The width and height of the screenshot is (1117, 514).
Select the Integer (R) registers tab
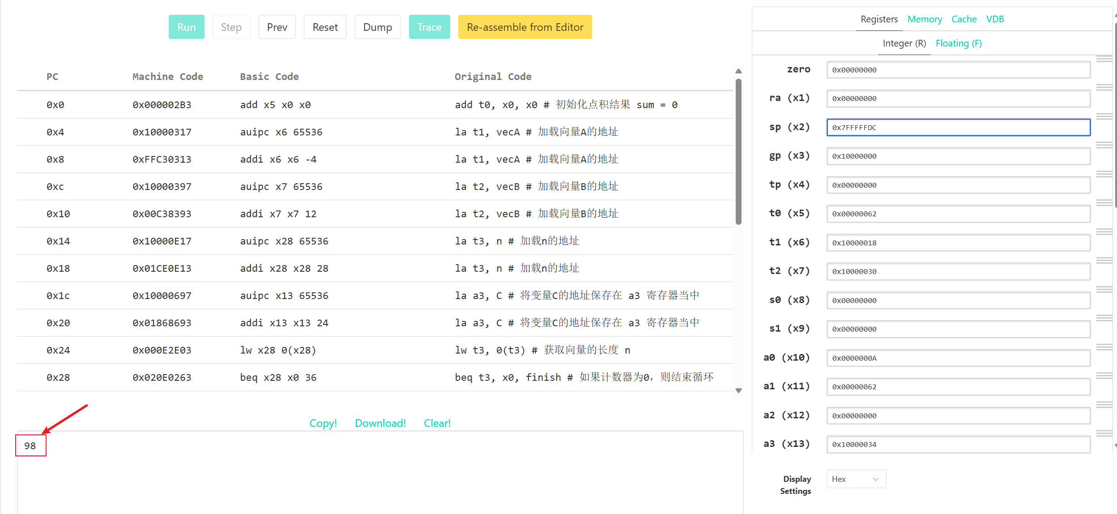click(x=904, y=43)
